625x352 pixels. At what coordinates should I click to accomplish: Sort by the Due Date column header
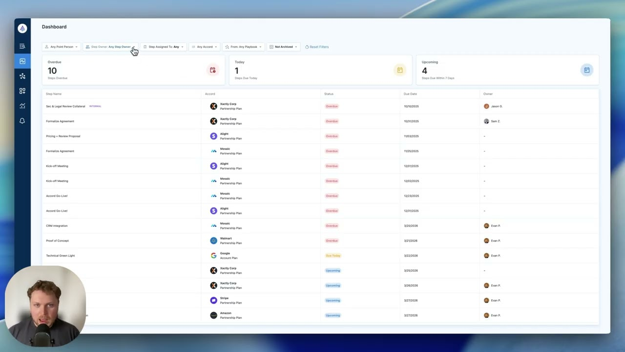point(410,94)
